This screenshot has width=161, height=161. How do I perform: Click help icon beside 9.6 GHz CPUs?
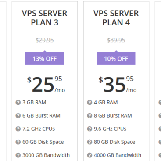pyautogui.click(x=89, y=129)
